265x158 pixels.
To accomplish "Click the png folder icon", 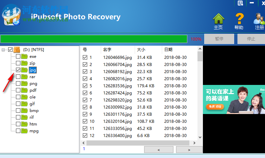I will tap(24, 83).
